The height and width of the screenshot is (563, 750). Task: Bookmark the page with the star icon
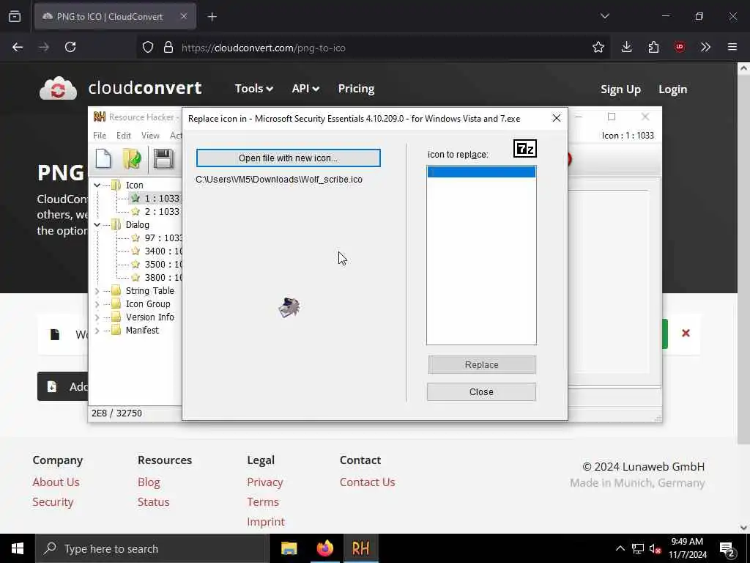598,47
